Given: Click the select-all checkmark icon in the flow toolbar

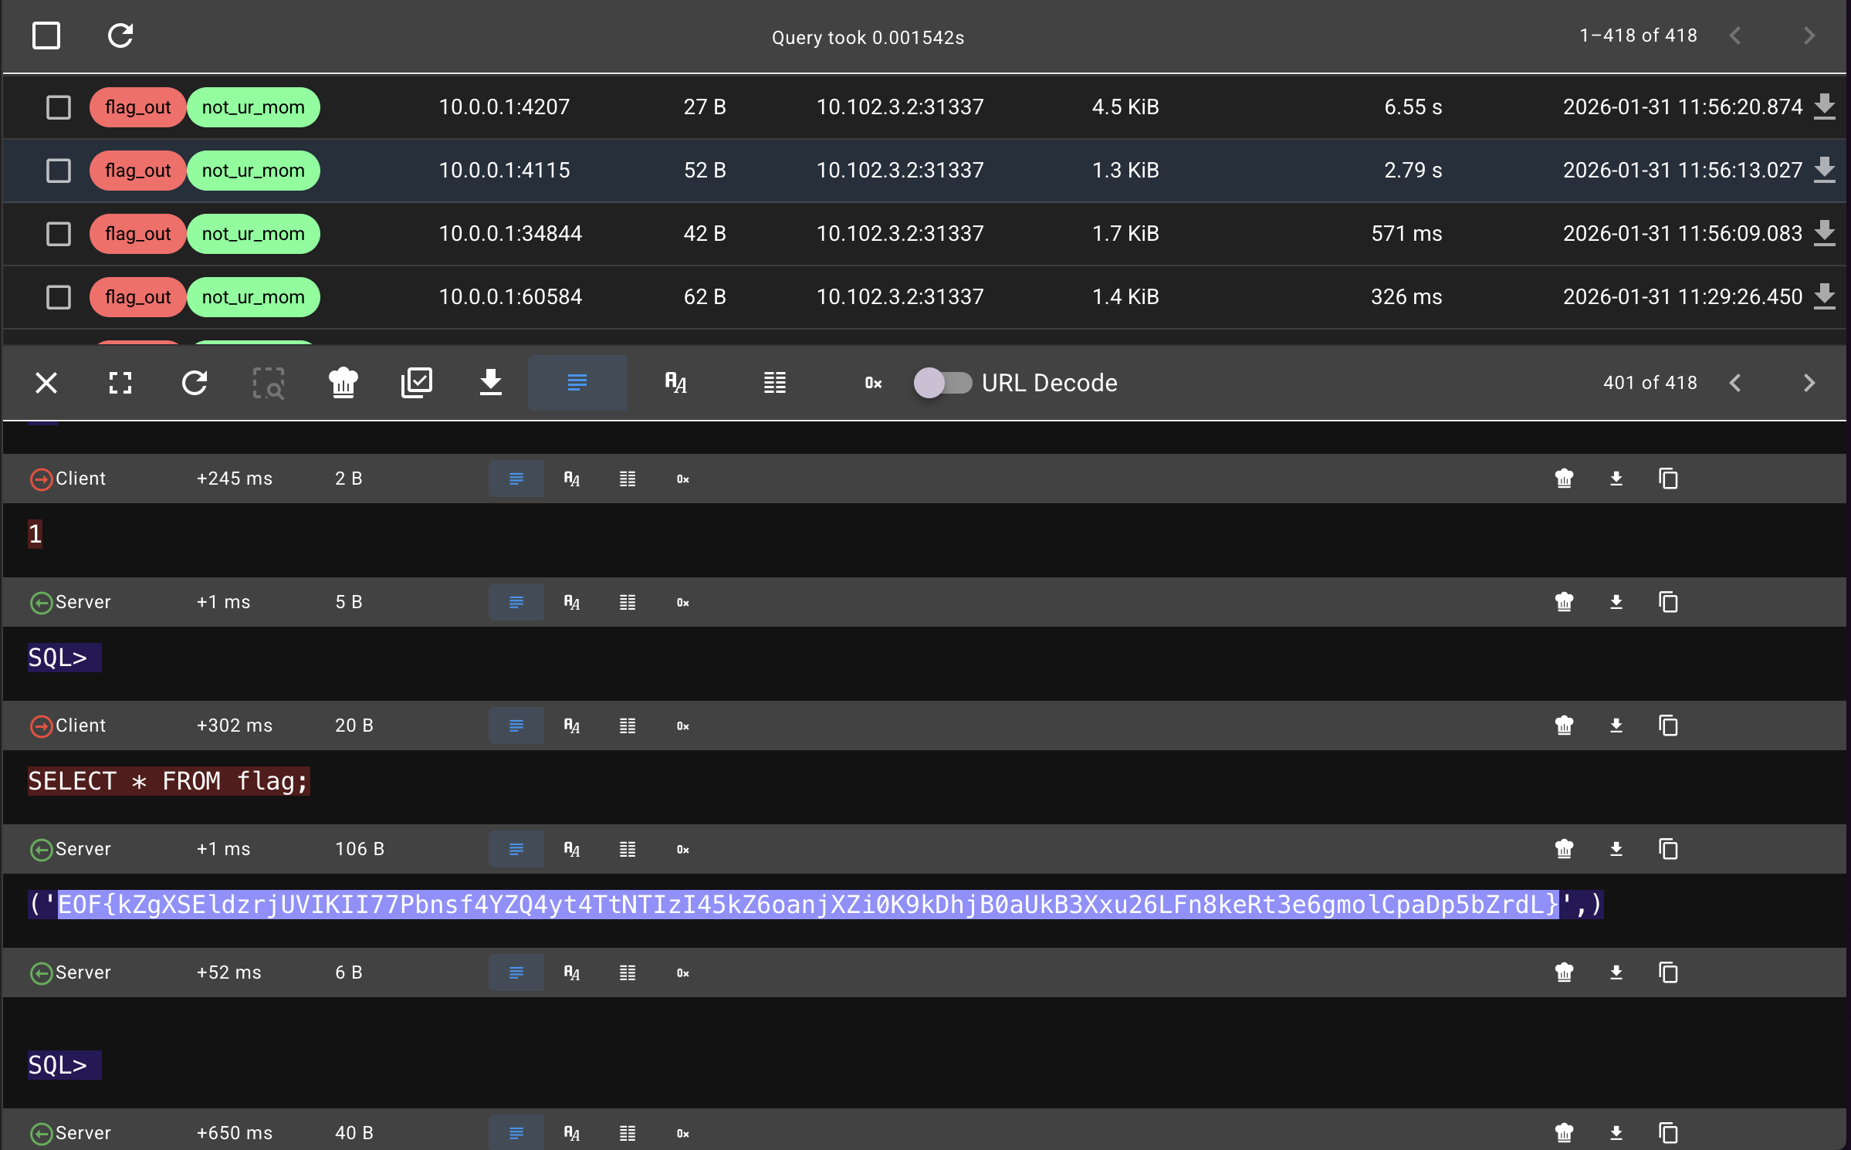Looking at the screenshot, I should click(417, 383).
